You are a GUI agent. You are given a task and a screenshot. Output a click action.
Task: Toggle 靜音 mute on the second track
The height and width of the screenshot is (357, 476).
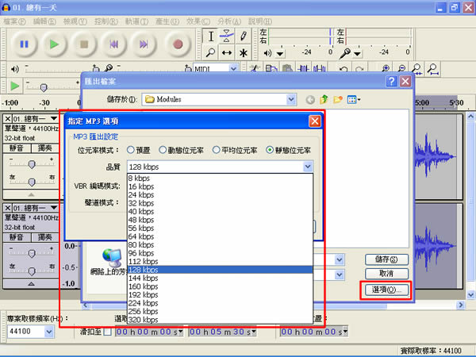17,237
